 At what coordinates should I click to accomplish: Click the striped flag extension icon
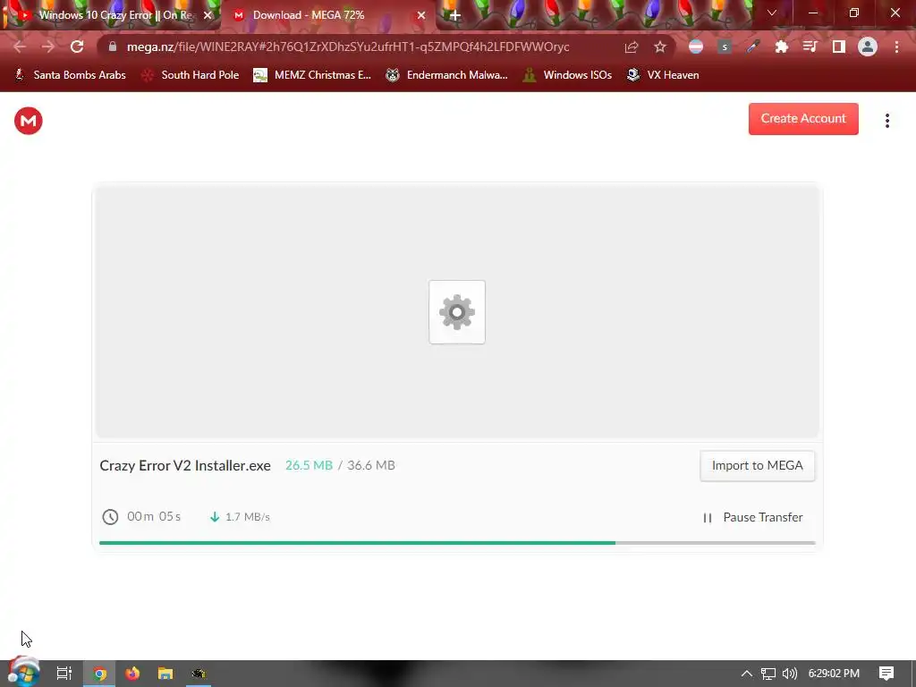click(696, 47)
